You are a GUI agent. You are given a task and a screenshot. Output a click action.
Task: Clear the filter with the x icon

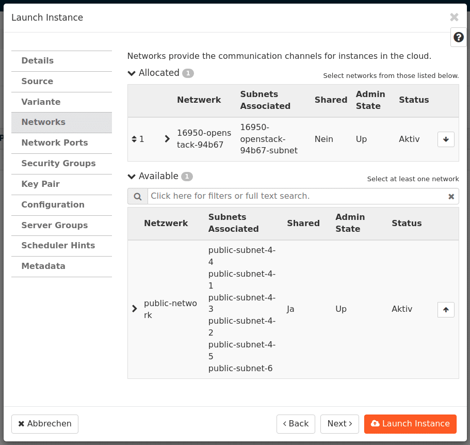451,196
